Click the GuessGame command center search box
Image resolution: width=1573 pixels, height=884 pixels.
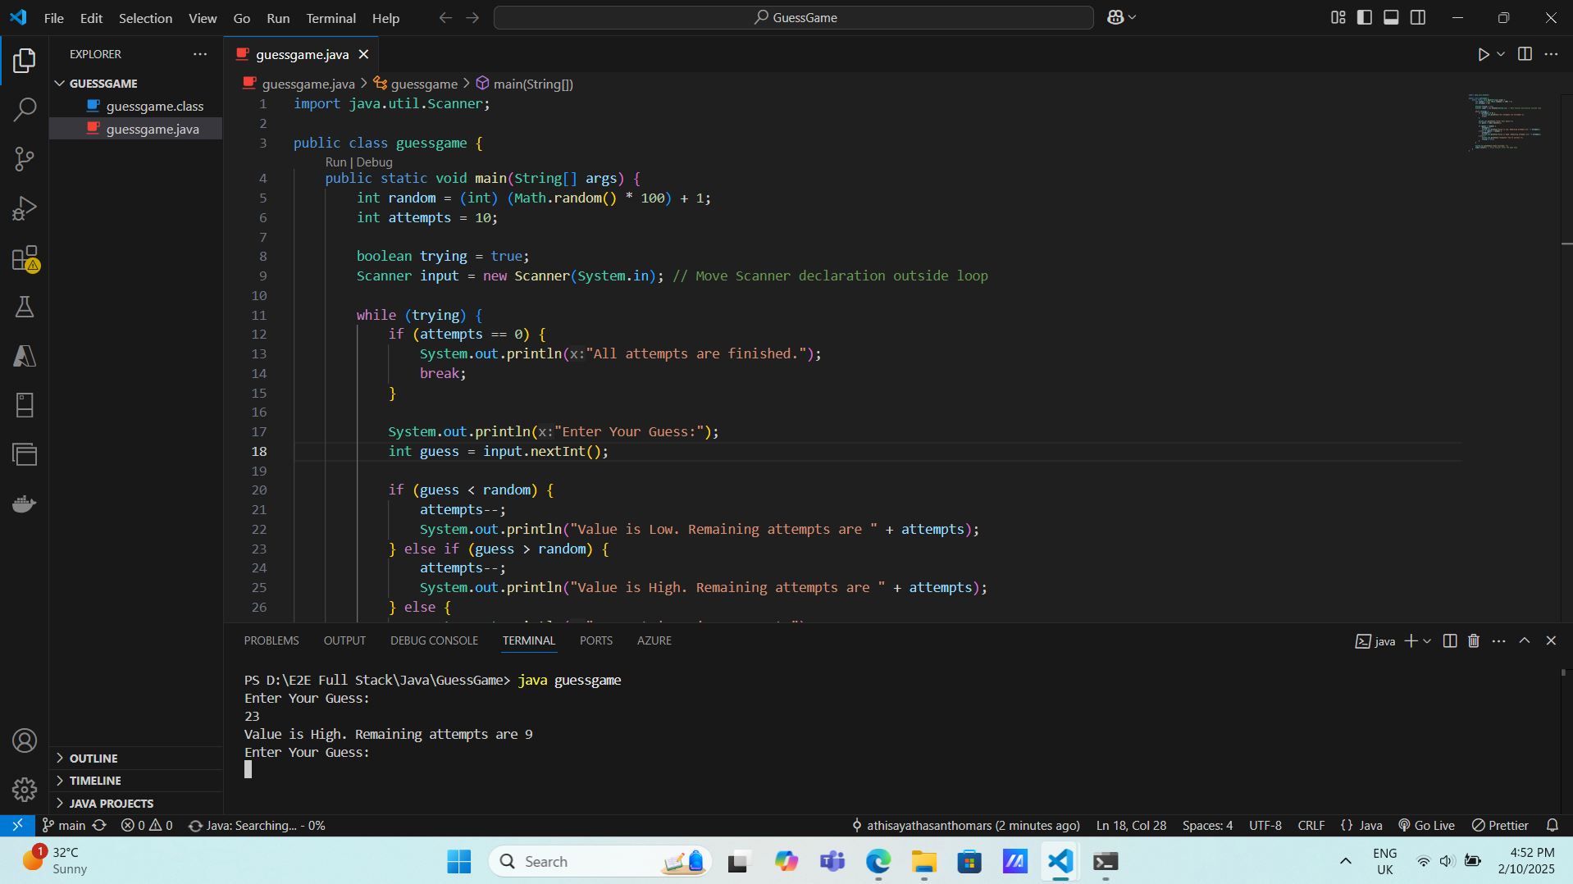pyautogui.click(x=793, y=17)
